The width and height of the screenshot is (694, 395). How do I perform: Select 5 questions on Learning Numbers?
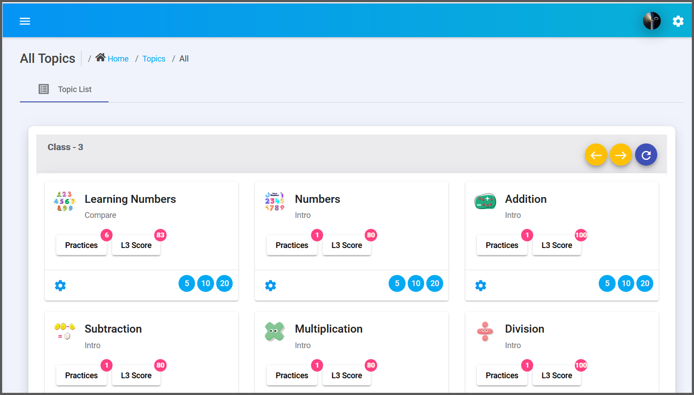coord(187,284)
